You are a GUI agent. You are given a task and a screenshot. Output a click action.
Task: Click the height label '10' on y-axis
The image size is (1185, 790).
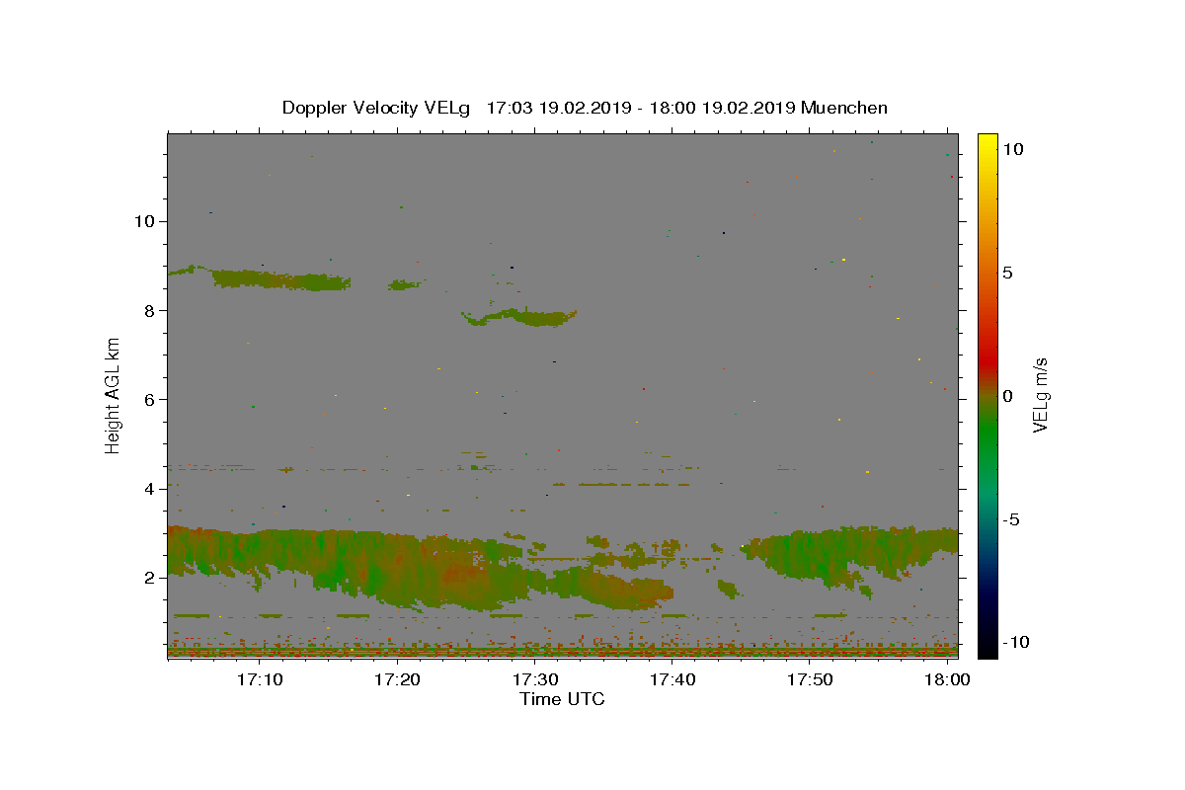[143, 221]
